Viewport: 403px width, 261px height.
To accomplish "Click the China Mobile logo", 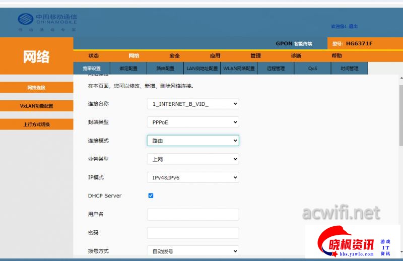I will click(x=47, y=22).
